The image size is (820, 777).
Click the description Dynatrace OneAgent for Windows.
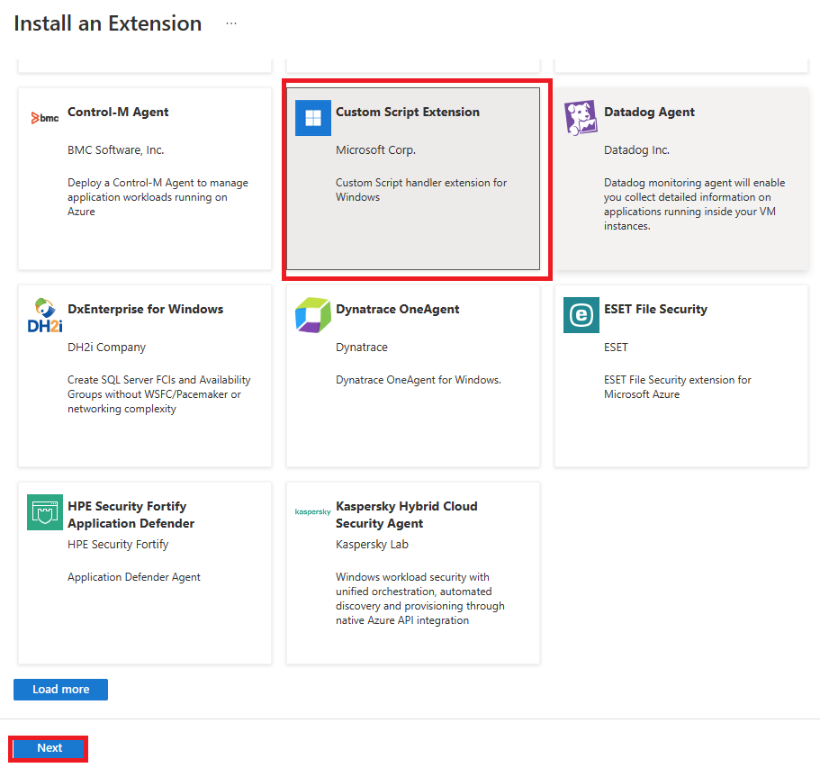click(x=419, y=380)
